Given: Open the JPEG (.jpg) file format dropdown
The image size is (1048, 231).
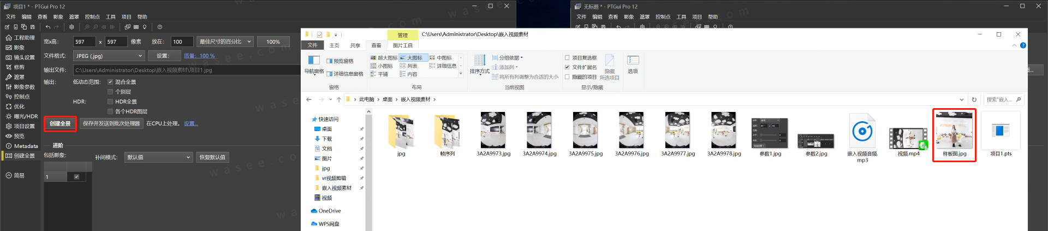Looking at the screenshot, I should point(109,56).
